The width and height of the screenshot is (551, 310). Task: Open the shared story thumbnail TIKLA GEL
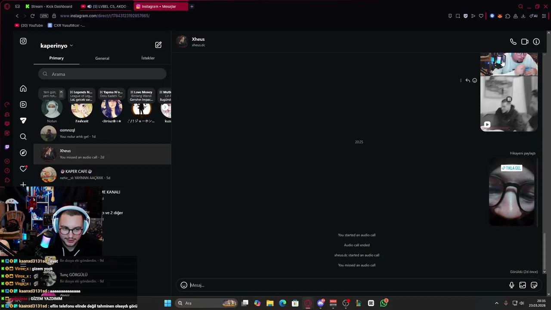click(x=512, y=192)
